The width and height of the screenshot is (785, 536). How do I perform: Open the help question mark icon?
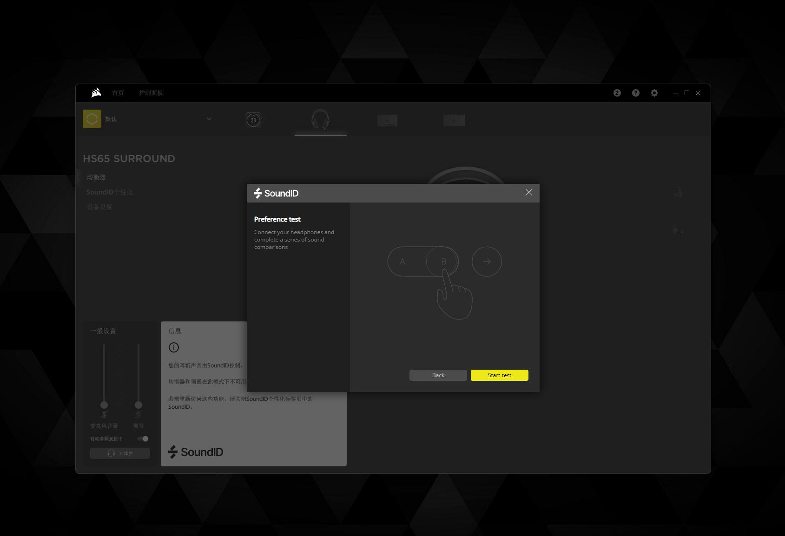point(635,93)
